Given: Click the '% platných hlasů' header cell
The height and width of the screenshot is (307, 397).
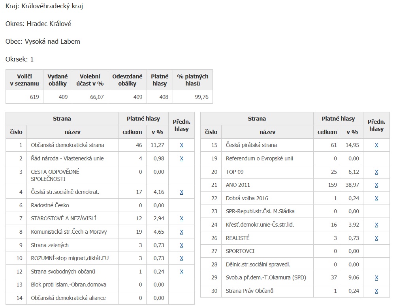Looking at the screenshot, I should [x=193, y=80].
